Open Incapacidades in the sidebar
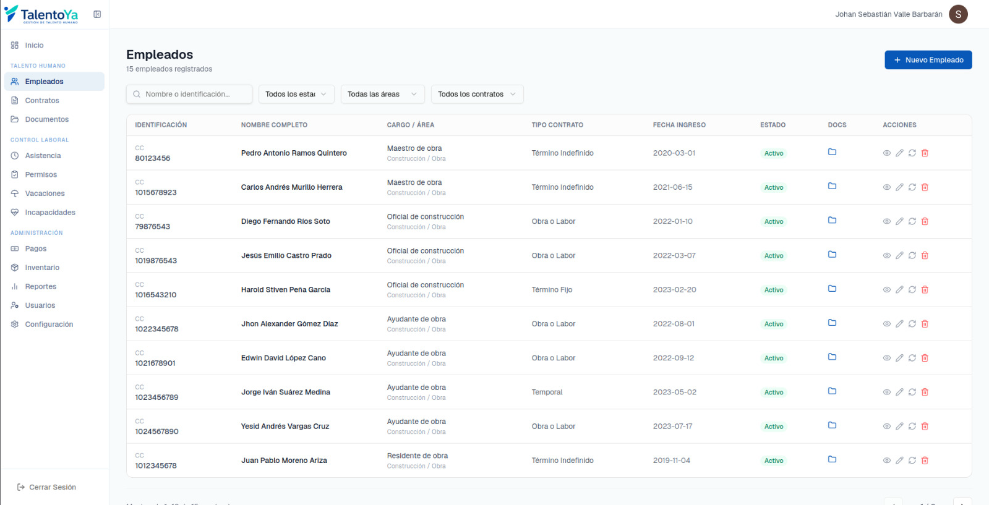Screen dimensions: 989x505 click(x=54, y=212)
